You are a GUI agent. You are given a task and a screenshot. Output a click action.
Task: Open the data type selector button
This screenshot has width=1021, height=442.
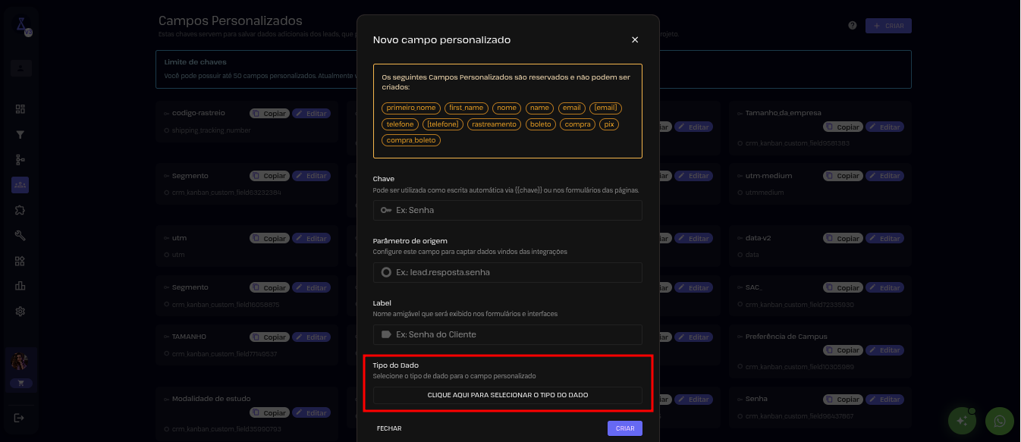(507, 395)
